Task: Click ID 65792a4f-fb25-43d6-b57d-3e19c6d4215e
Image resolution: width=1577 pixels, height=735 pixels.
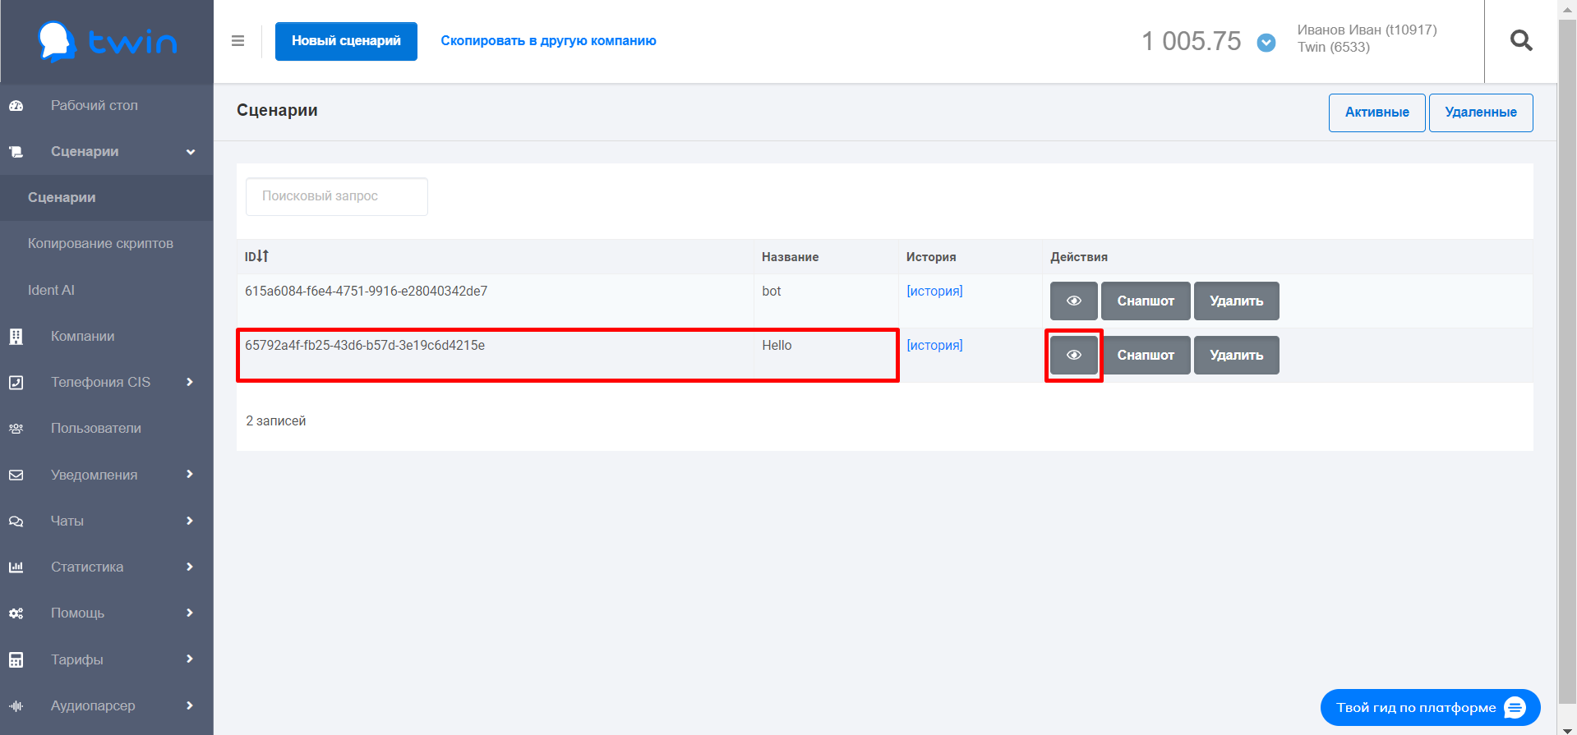Action: point(365,345)
